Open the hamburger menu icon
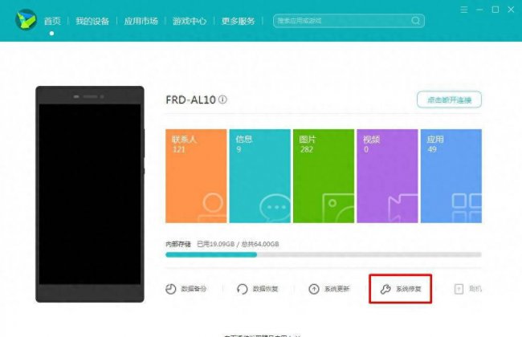The image size is (522, 337). 463,10
